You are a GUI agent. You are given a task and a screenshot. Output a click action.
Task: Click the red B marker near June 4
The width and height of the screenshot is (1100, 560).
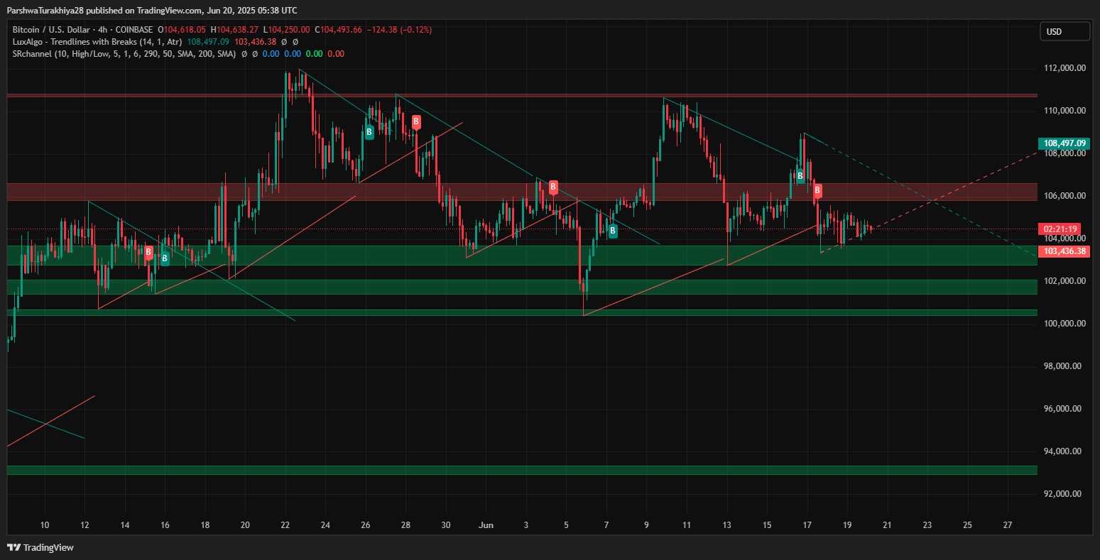(x=553, y=187)
